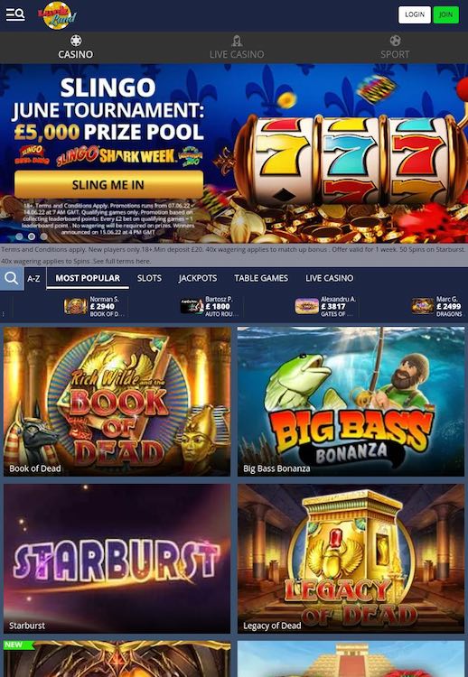Select the Most Popular games tab
Viewport: 468px width, 677px height.
pyautogui.click(x=88, y=278)
